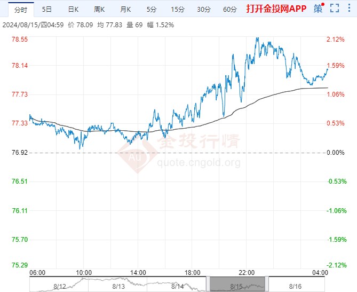The width and height of the screenshot is (357, 292).
Task: Click the 策 strategy icon
Action: 318,9
